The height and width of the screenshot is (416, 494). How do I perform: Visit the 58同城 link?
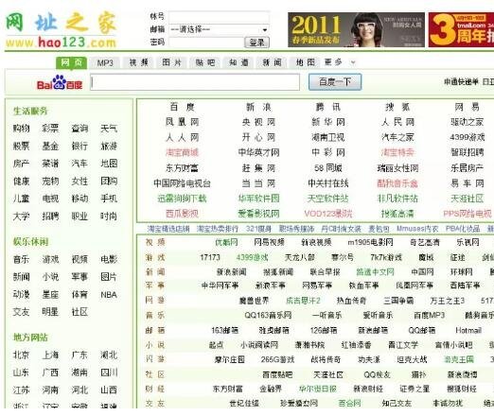328,168
